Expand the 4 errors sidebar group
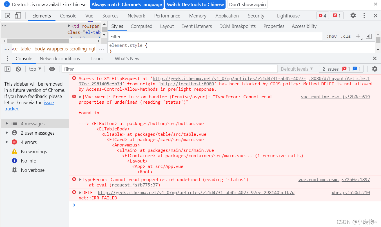 [7, 142]
